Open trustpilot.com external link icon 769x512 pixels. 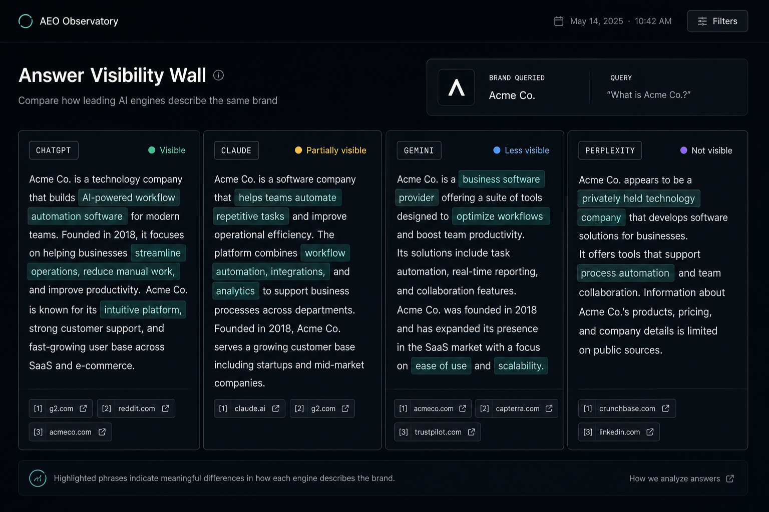(471, 432)
